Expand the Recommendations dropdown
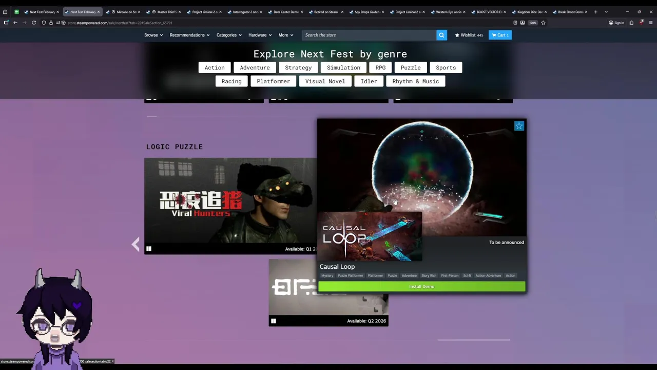Image resolution: width=657 pixels, height=370 pixels. coord(189,35)
